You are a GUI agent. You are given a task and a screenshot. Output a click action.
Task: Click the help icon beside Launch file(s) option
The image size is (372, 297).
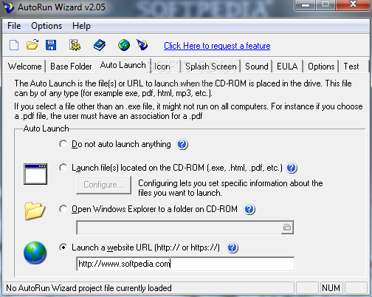tap(292, 168)
